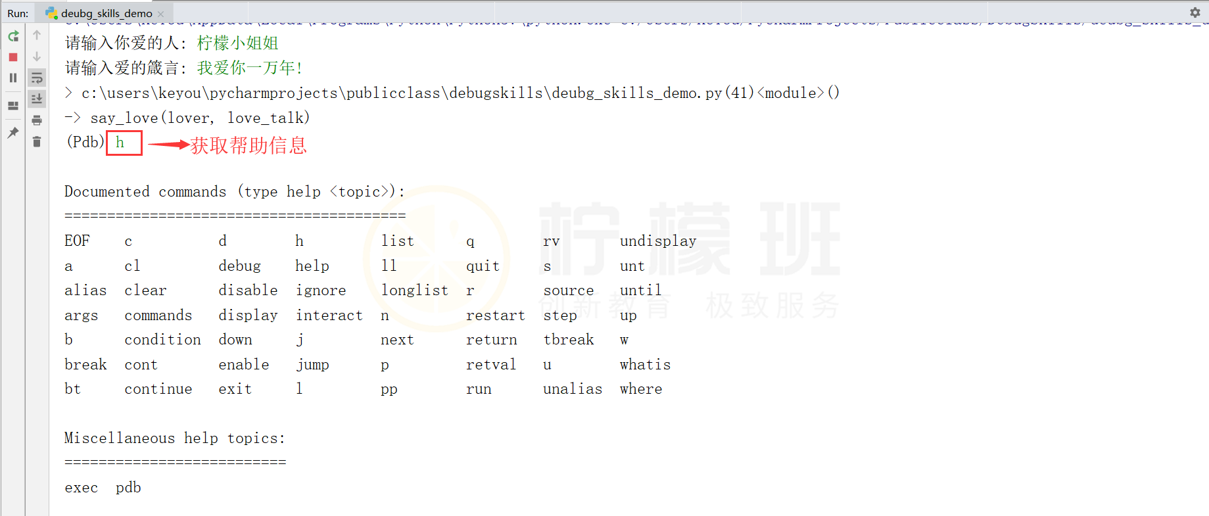
Task: Click the exec miscellaneous help topic
Action: [x=81, y=488]
